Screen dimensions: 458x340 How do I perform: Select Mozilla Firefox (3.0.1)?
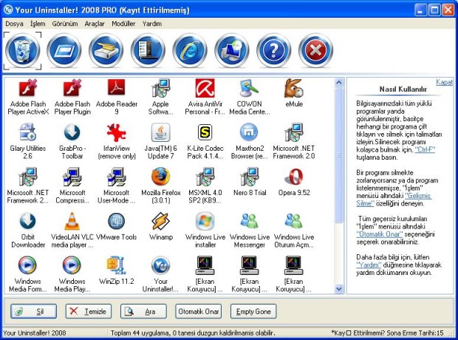click(160, 186)
